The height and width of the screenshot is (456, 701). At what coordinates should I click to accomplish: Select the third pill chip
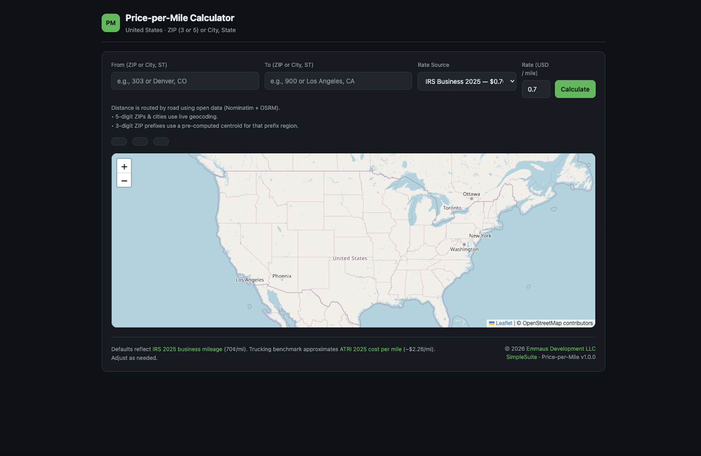coord(161,141)
